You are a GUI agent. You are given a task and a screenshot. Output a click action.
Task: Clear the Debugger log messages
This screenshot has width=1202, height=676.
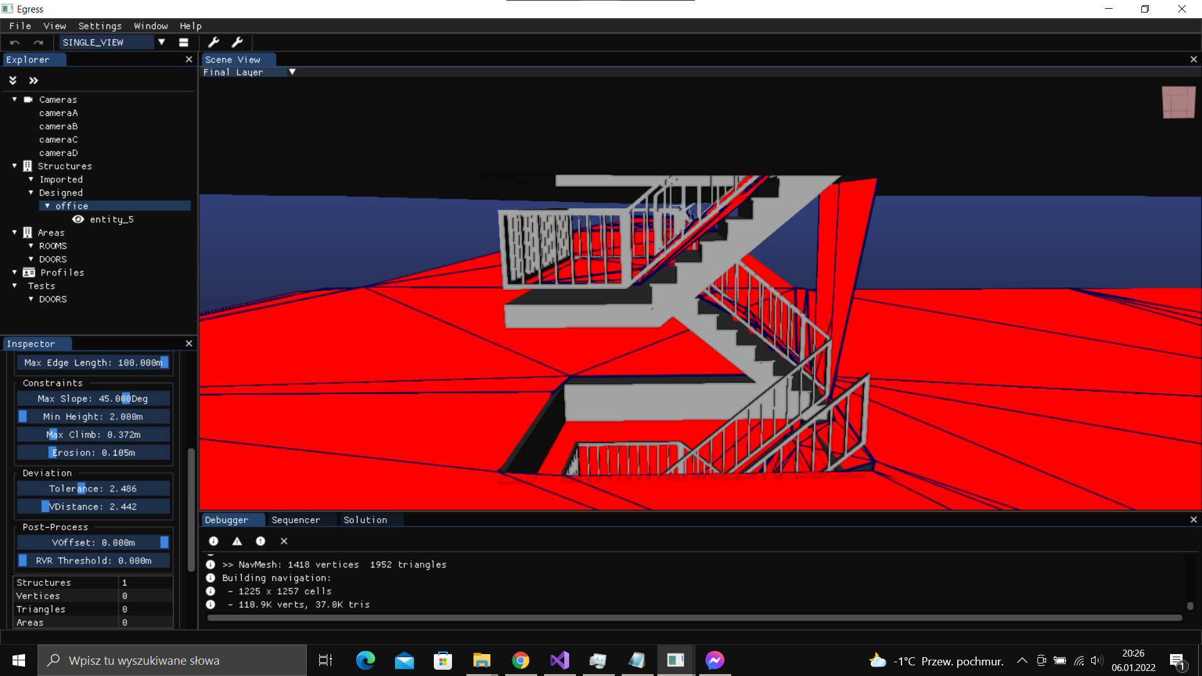click(x=284, y=541)
